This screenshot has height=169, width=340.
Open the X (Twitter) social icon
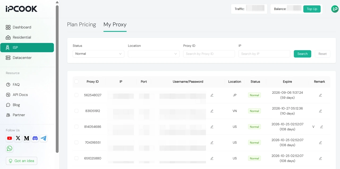(x=18, y=138)
